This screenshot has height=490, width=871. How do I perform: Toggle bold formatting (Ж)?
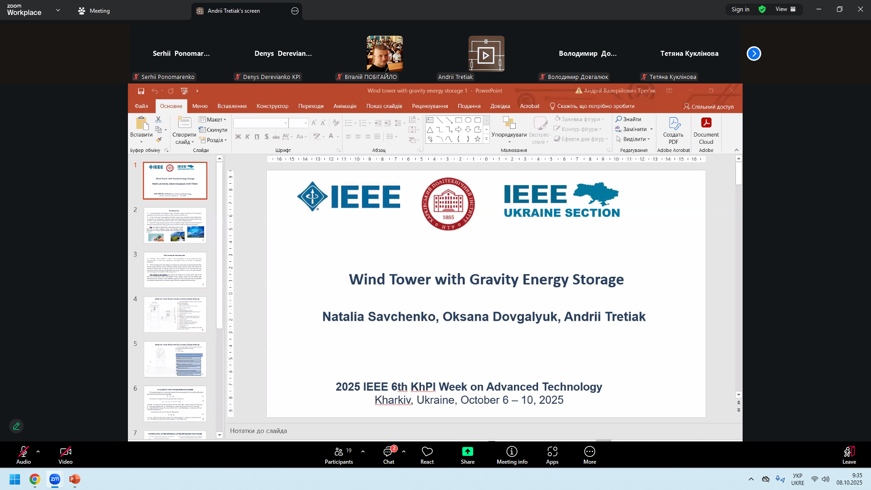[238, 137]
